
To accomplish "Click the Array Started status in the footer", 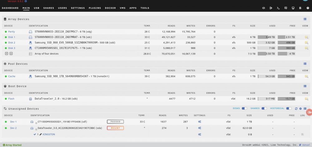I will (x=12, y=145).
